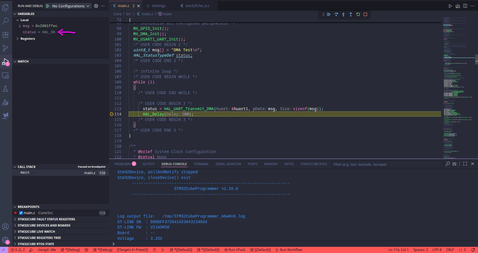Open the SERIAL MONITOR panel tab
Screen dimensions: 478x253
pos(228,164)
